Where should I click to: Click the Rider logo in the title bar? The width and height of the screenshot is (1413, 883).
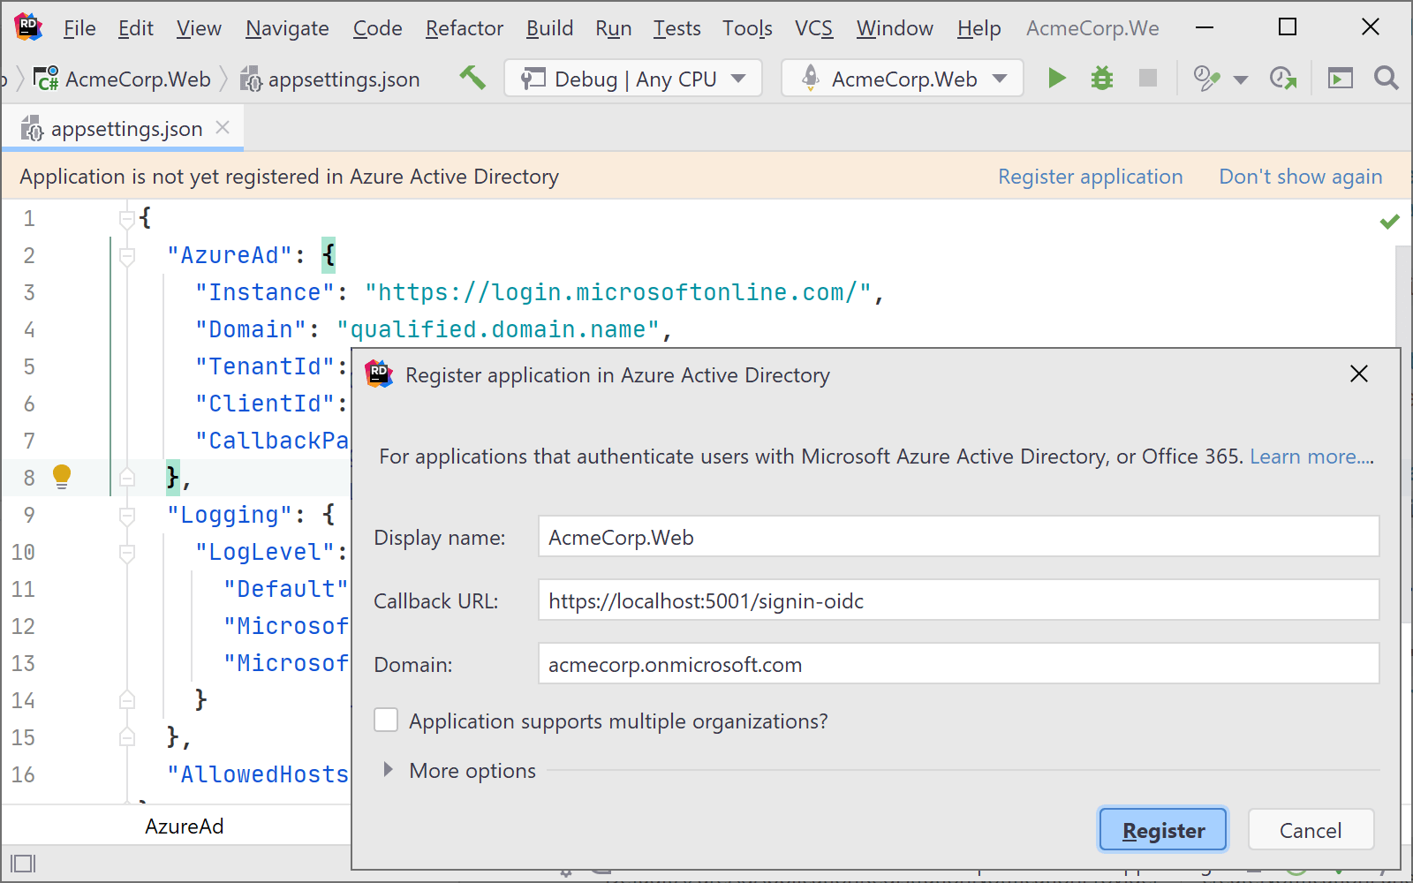click(x=28, y=27)
